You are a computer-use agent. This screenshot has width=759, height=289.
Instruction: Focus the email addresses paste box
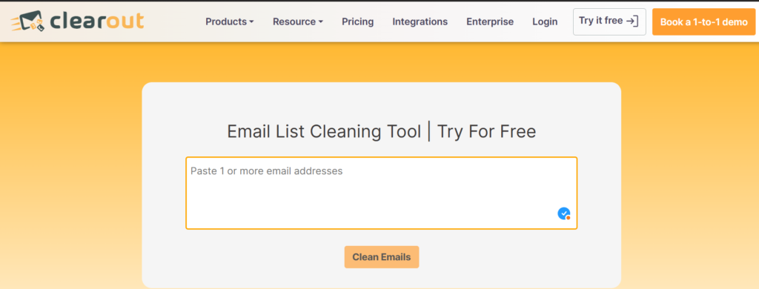pos(382,193)
